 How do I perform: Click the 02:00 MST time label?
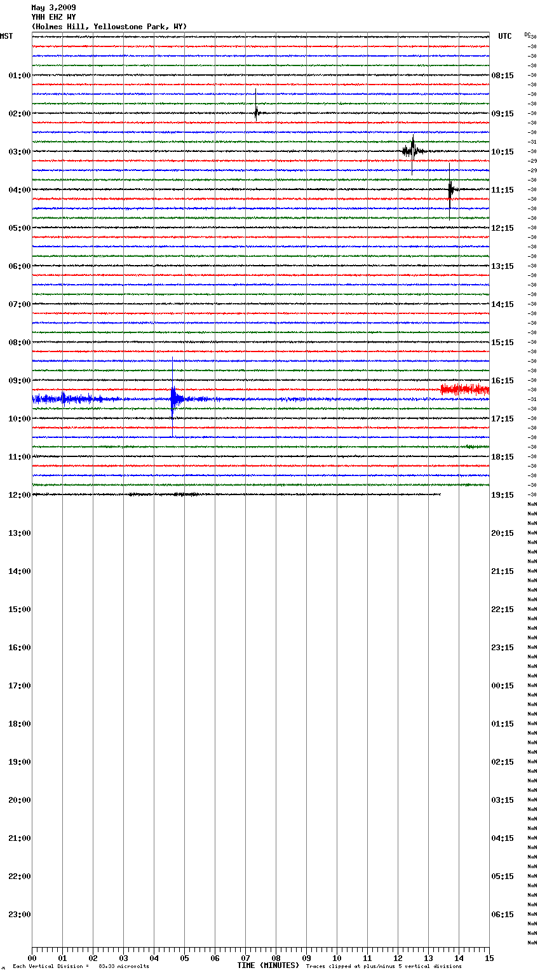19,114
